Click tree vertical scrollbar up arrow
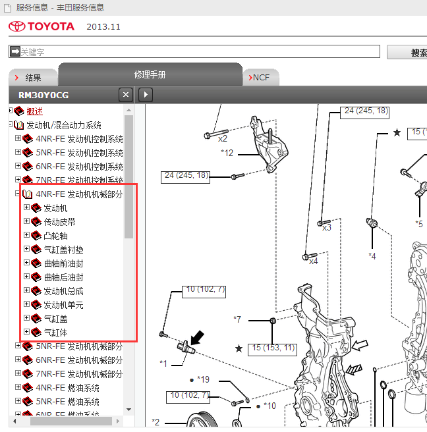The height and width of the screenshot is (432, 427). pyautogui.click(x=128, y=110)
